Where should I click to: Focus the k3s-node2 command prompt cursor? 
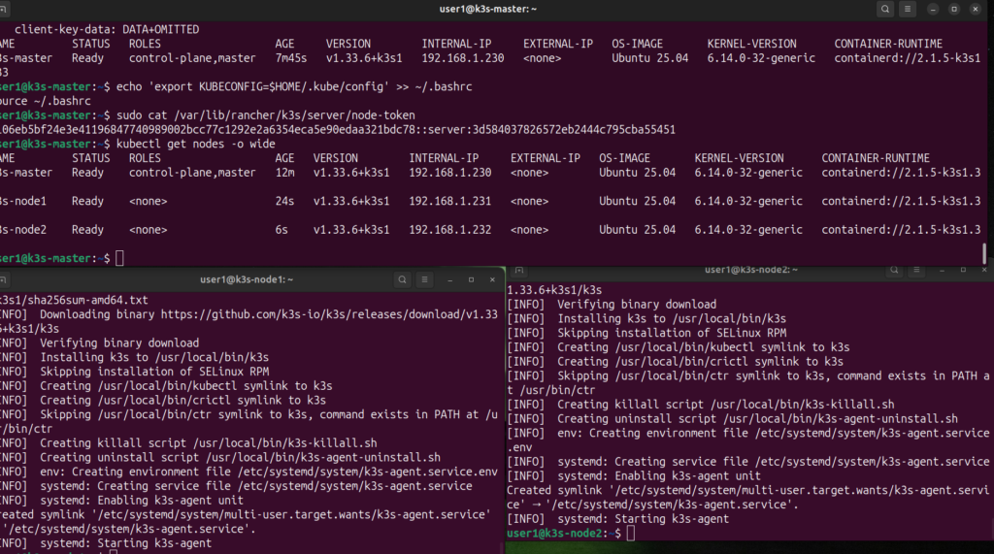pyautogui.click(x=631, y=534)
